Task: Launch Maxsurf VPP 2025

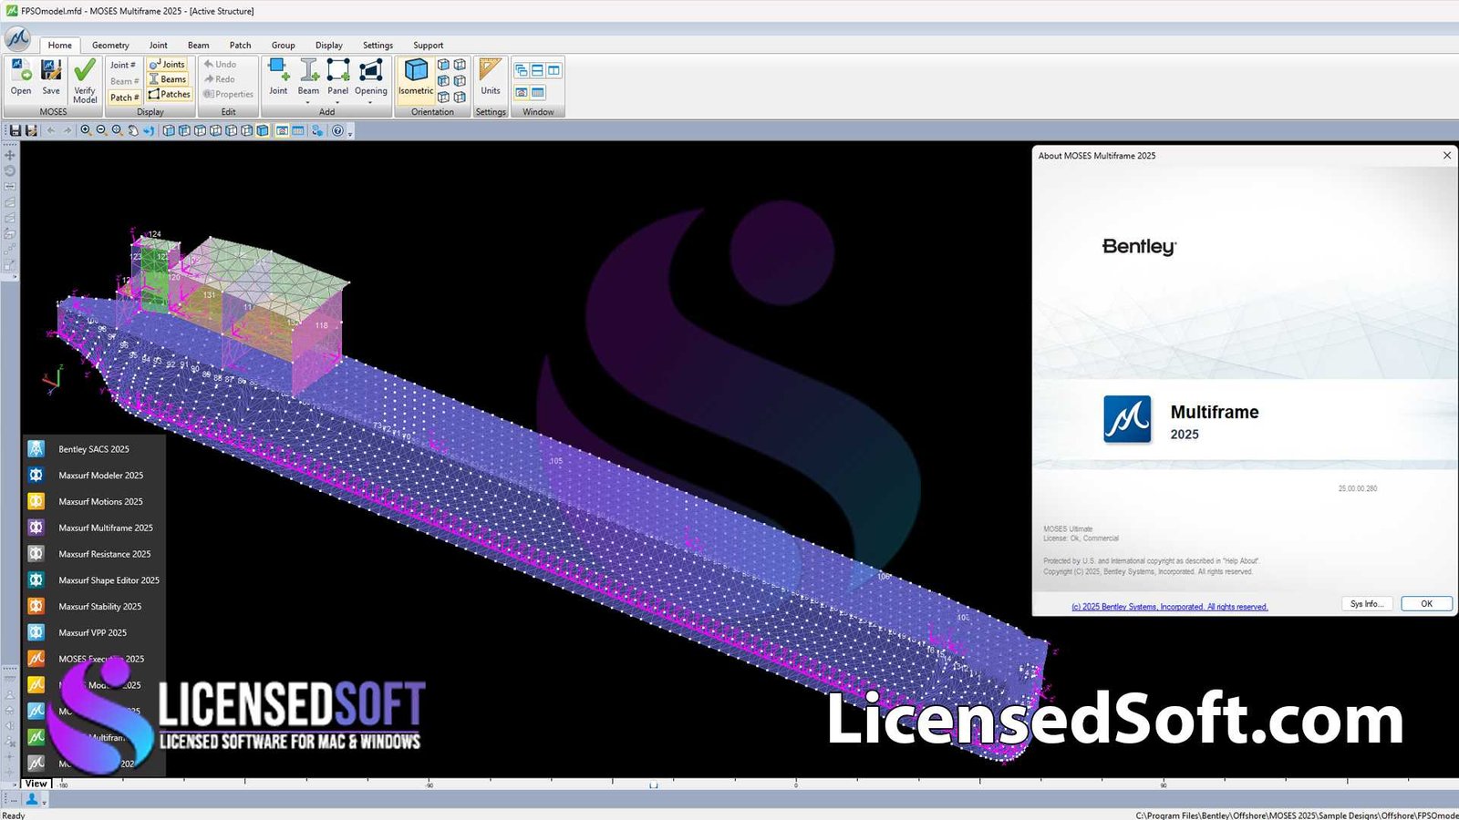Action: click(94, 632)
